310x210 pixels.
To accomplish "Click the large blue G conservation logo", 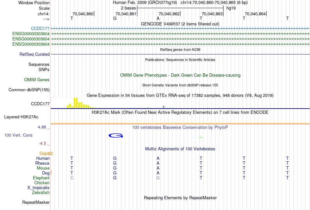I will (x=116, y=136).
